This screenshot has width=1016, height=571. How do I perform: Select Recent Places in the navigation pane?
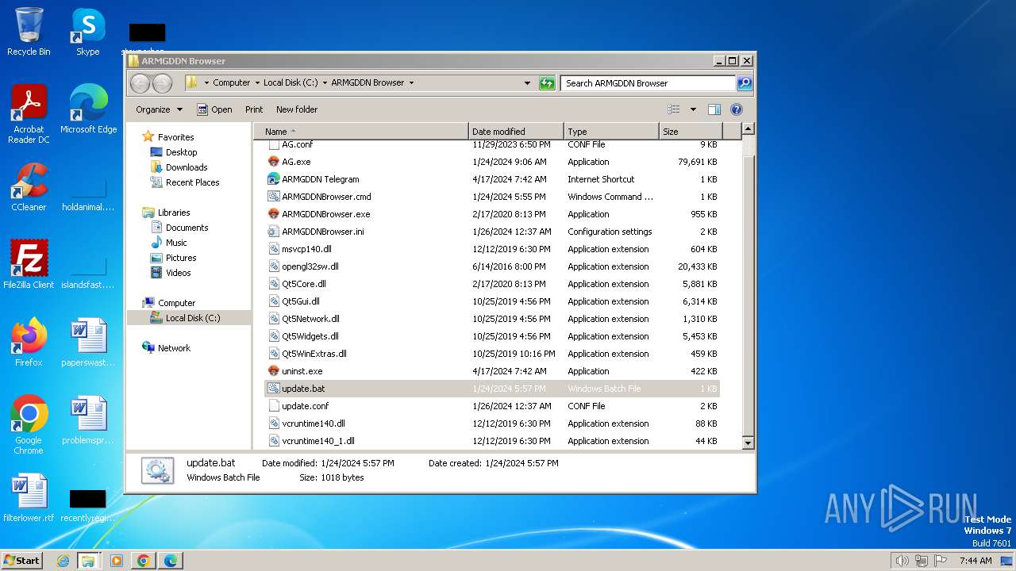point(192,182)
